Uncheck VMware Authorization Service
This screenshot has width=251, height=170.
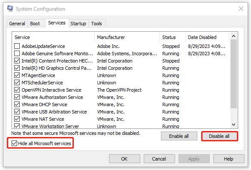17,97
